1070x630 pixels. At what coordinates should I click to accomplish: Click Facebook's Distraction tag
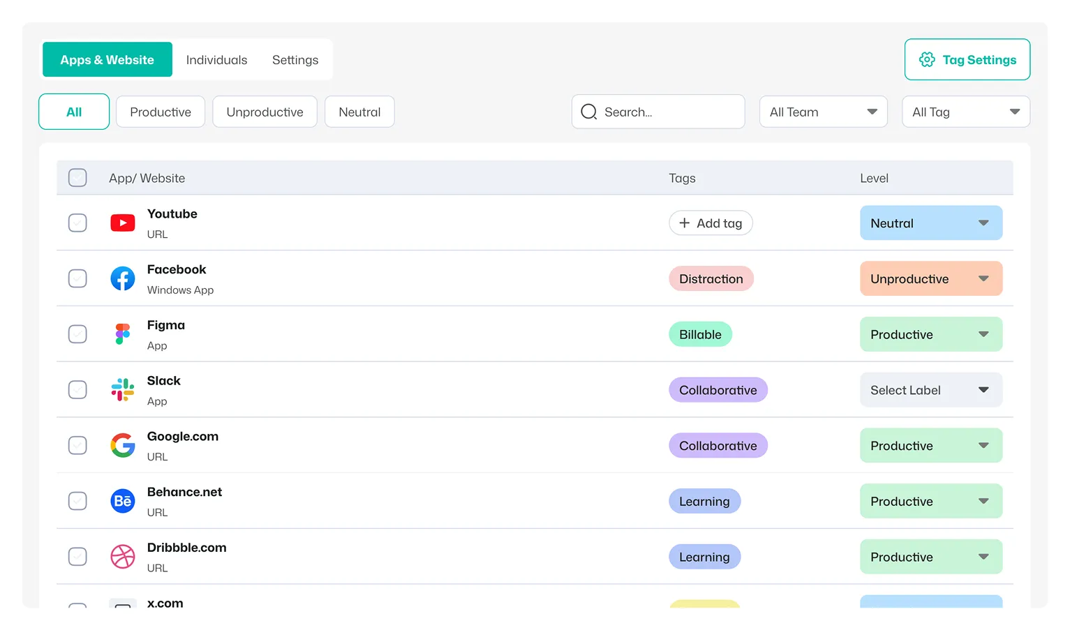pos(711,278)
